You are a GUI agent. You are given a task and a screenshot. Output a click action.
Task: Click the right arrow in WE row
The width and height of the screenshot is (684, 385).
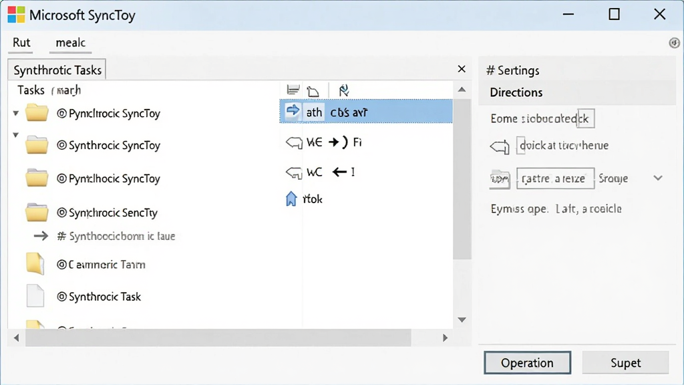click(x=334, y=142)
